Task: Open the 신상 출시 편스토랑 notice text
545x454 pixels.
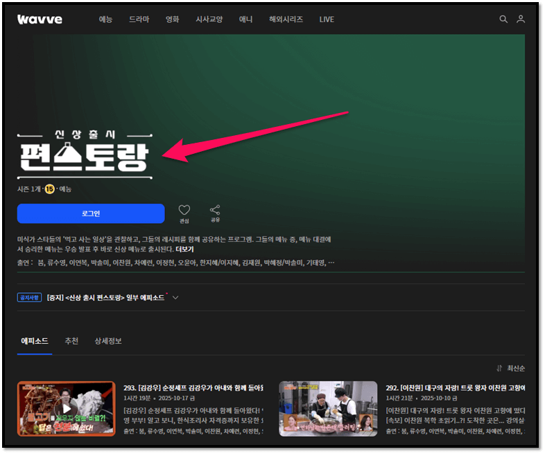Action: click(x=105, y=297)
